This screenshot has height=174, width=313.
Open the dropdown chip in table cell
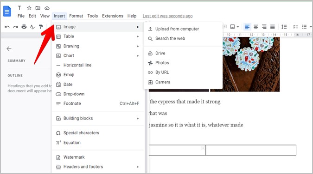coord(203,148)
